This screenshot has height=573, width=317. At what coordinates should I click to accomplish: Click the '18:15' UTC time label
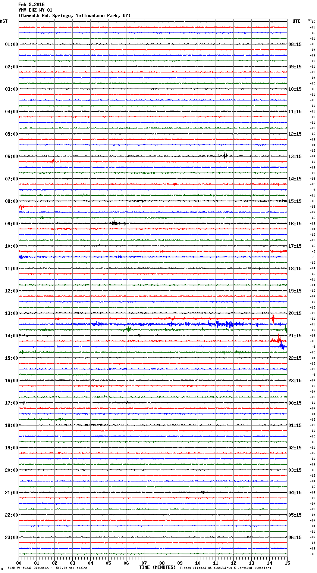pos(295,269)
